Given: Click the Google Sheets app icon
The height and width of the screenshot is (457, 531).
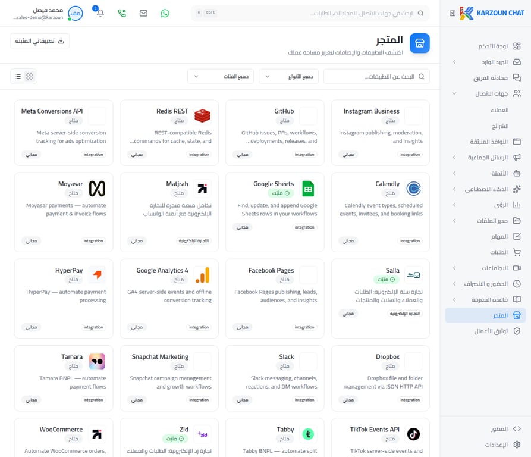Looking at the screenshot, I should point(308,189).
